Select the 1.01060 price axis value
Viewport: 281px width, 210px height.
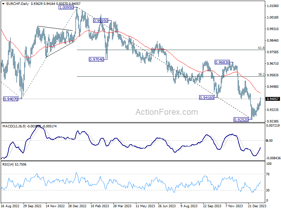coord(273,6)
